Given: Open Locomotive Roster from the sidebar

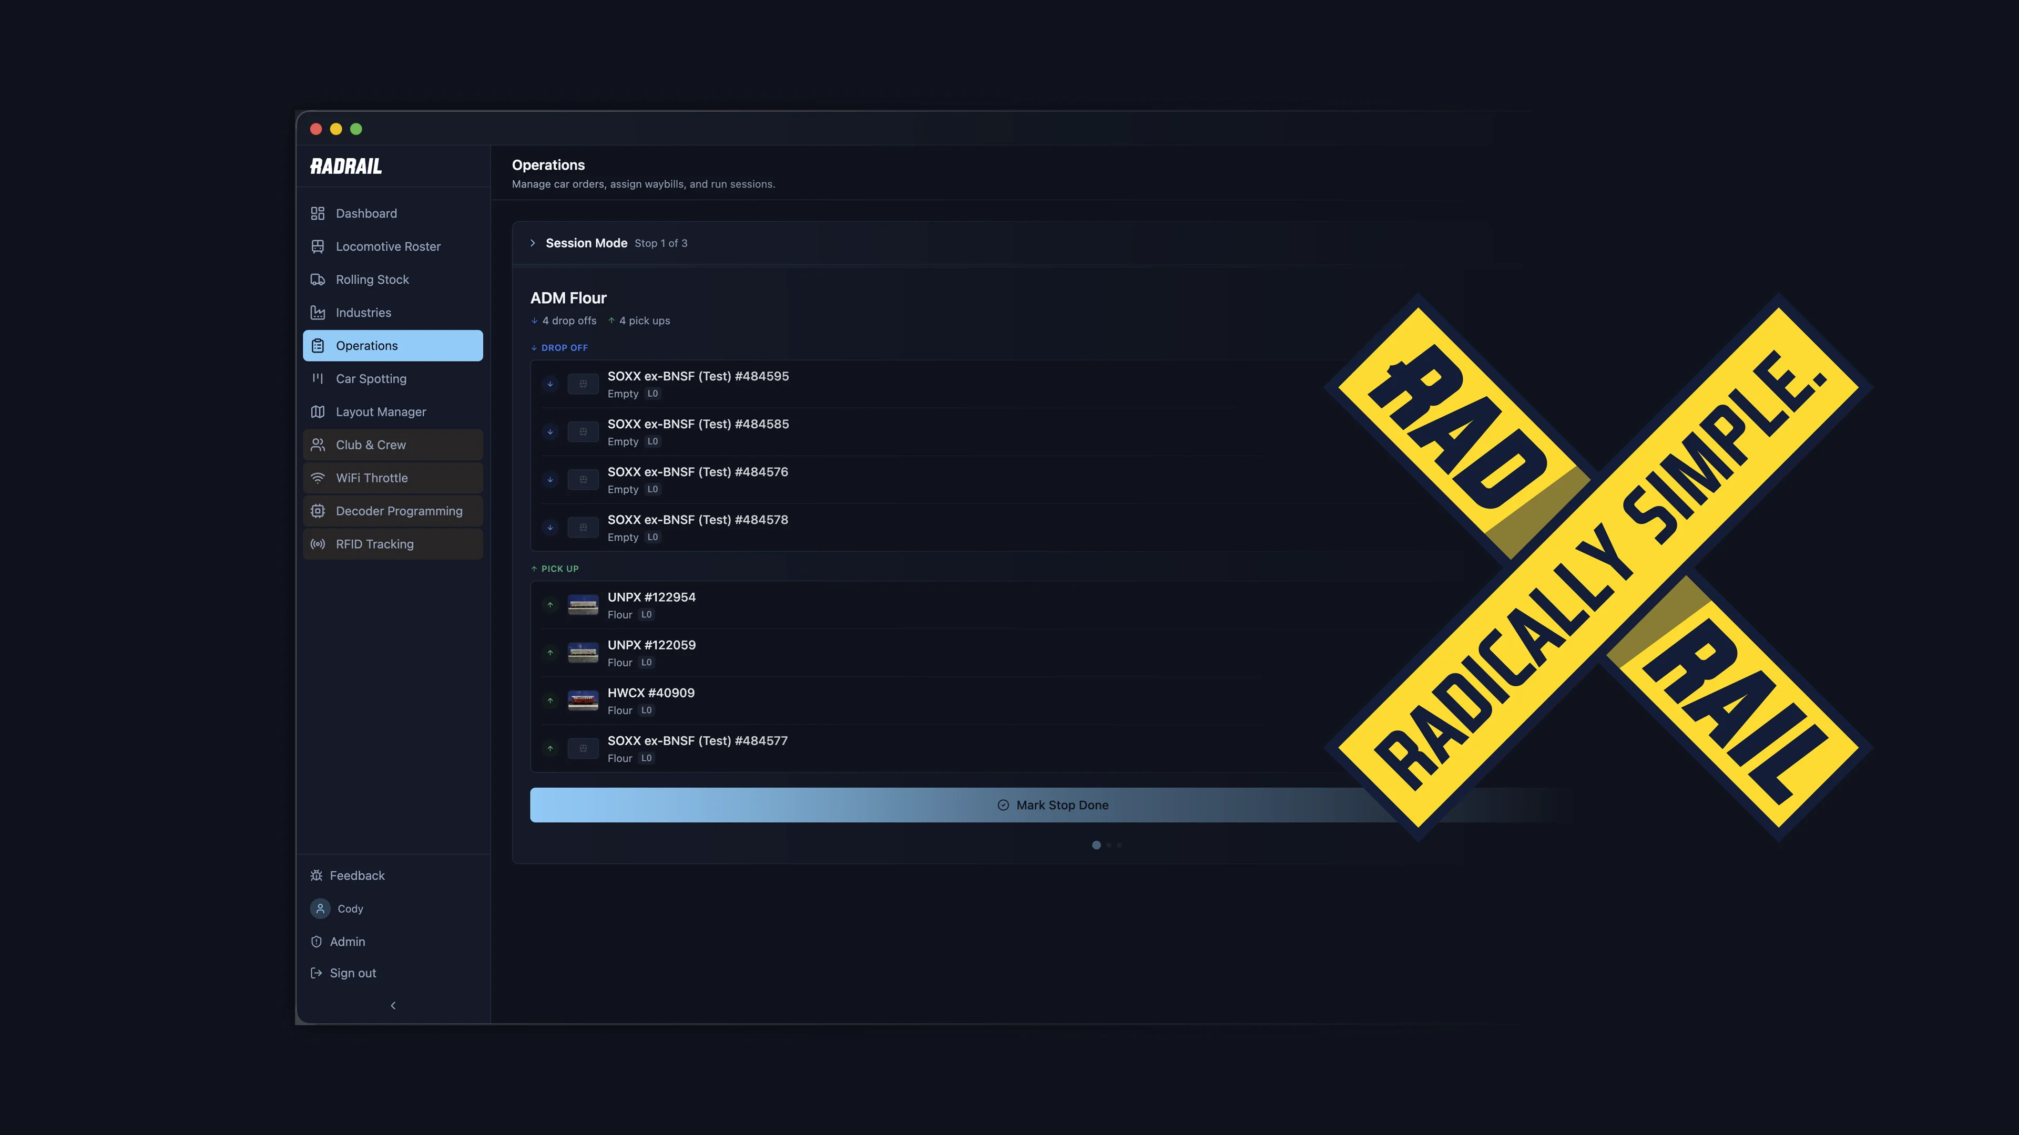Looking at the screenshot, I should pos(393,247).
